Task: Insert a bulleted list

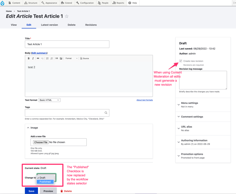Action: pyautogui.click(x=47, y=59)
